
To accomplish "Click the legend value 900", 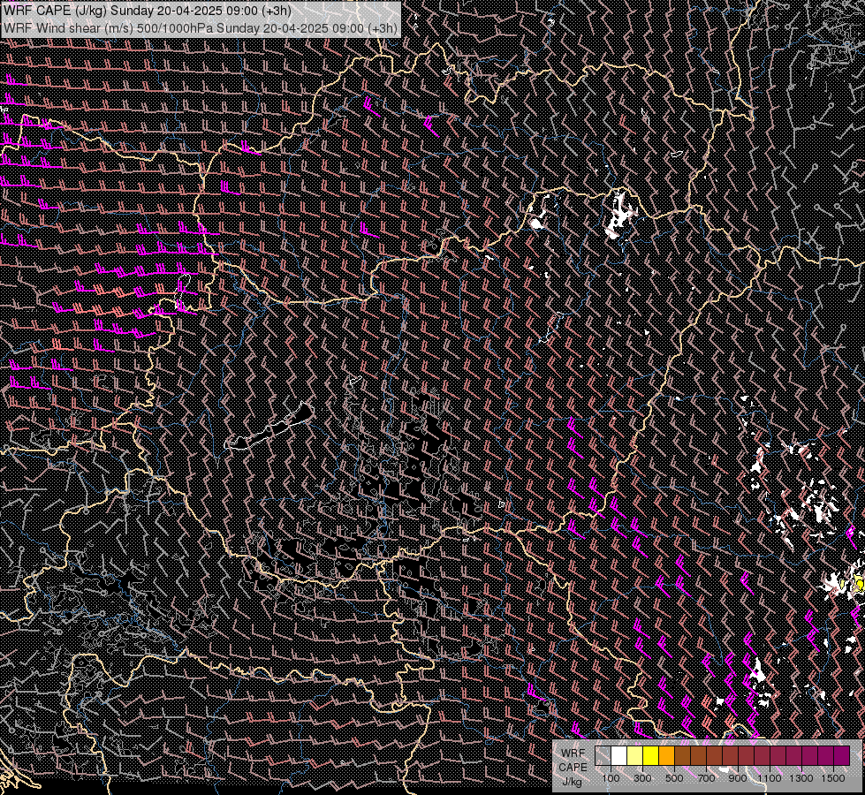I will click(738, 778).
